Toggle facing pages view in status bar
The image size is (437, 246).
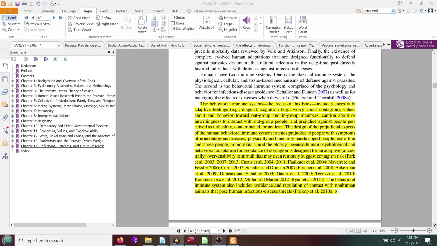pos(358,231)
